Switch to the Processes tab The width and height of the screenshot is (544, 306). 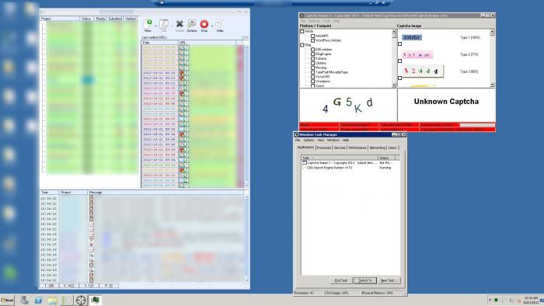point(324,148)
